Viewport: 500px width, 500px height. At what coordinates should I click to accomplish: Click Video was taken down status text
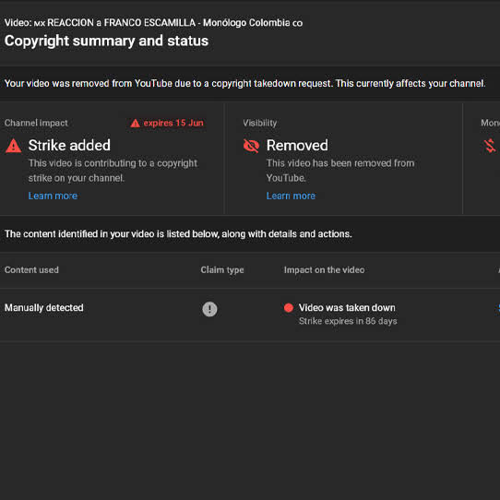coord(347,308)
